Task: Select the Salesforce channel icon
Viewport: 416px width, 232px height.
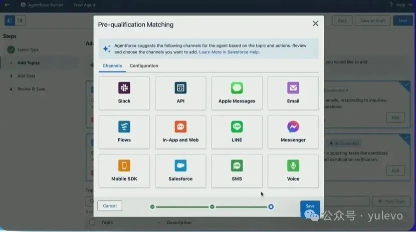Action: pyautogui.click(x=180, y=165)
